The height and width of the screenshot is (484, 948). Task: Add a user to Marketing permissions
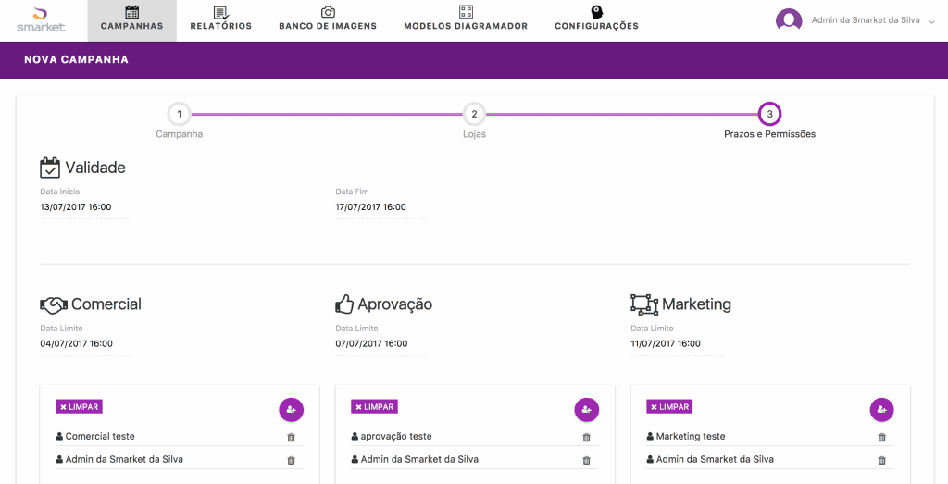[881, 409]
